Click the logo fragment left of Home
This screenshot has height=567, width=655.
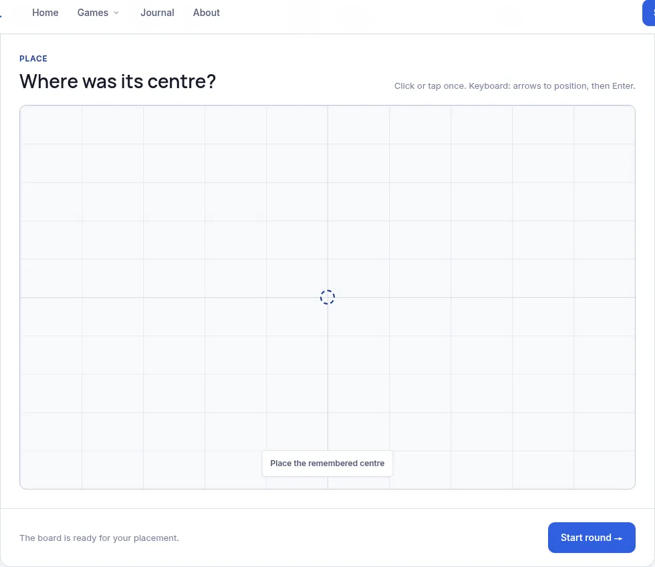click(x=1, y=16)
